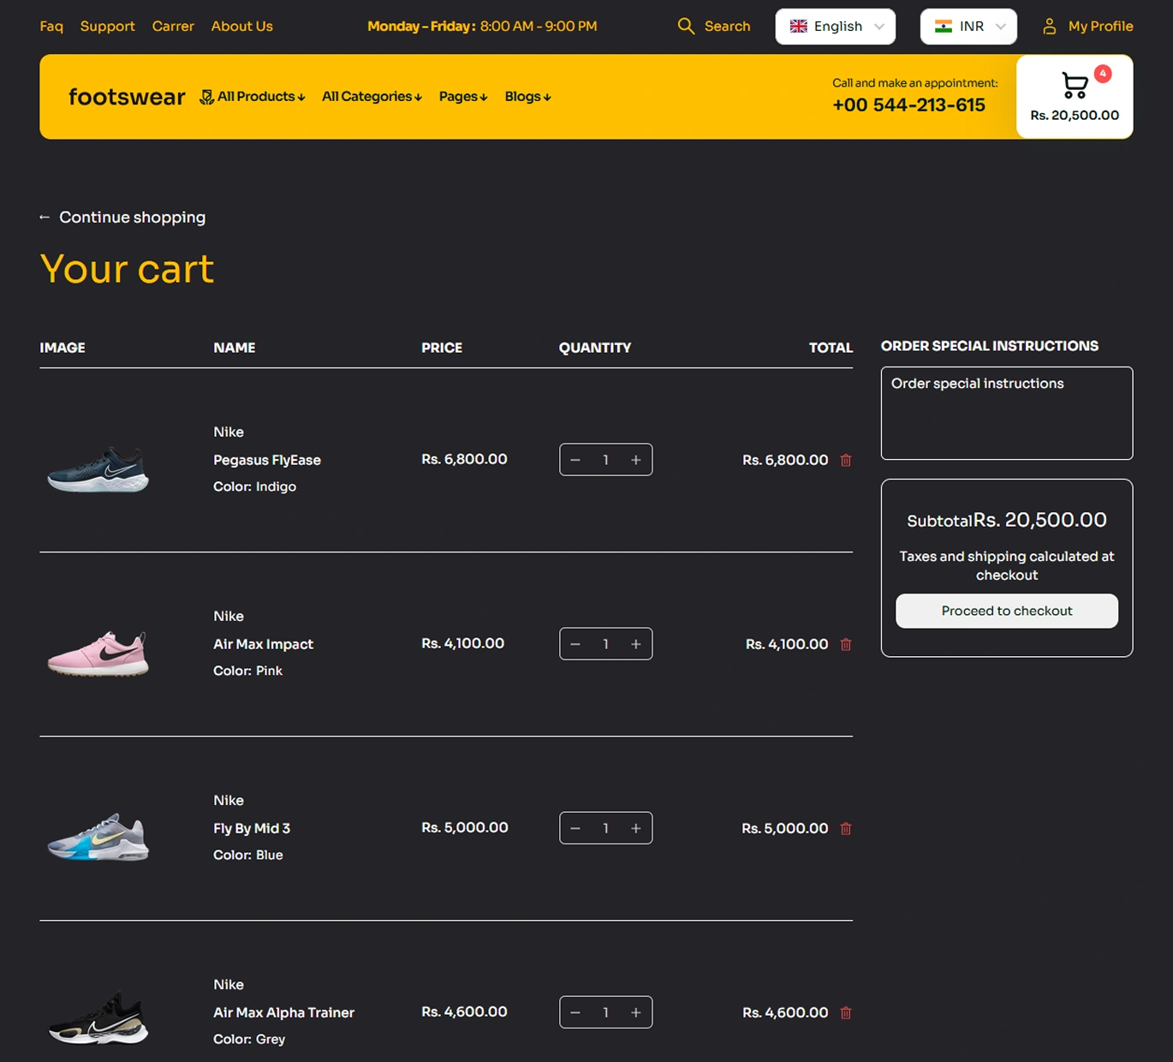Screen dimensions: 1173x1062
Task: Click the QUANTITY column header
Action: 595,348
